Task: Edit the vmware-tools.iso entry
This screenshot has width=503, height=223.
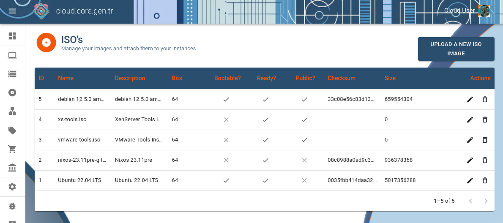Action: (x=470, y=140)
